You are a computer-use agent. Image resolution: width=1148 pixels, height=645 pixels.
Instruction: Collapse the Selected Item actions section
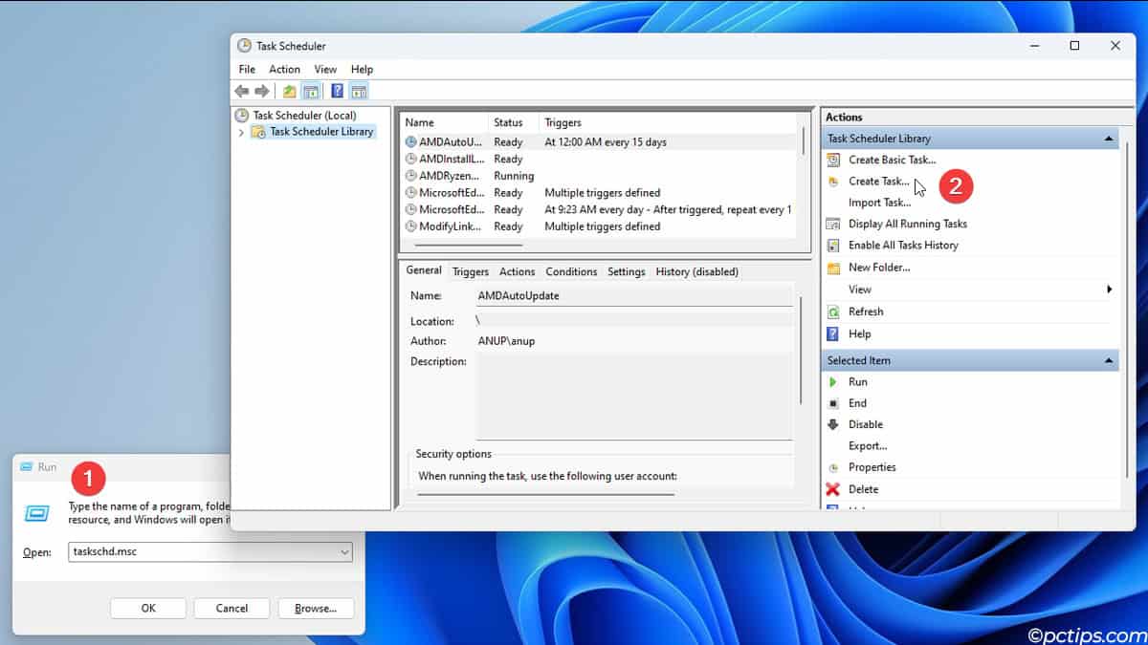(x=1110, y=360)
